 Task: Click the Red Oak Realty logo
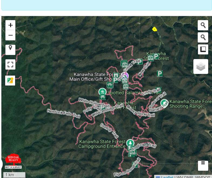point(13,161)
